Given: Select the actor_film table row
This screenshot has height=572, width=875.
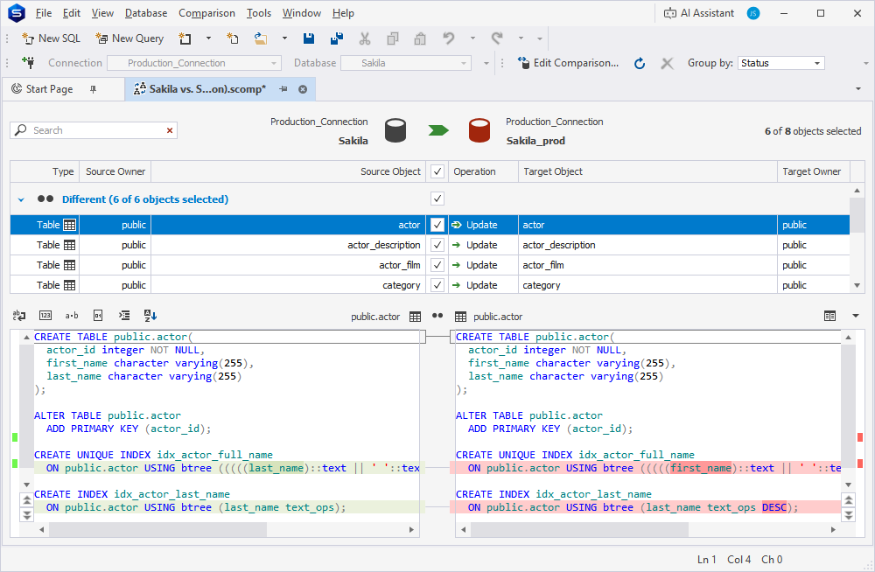Looking at the screenshot, I should 430,265.
